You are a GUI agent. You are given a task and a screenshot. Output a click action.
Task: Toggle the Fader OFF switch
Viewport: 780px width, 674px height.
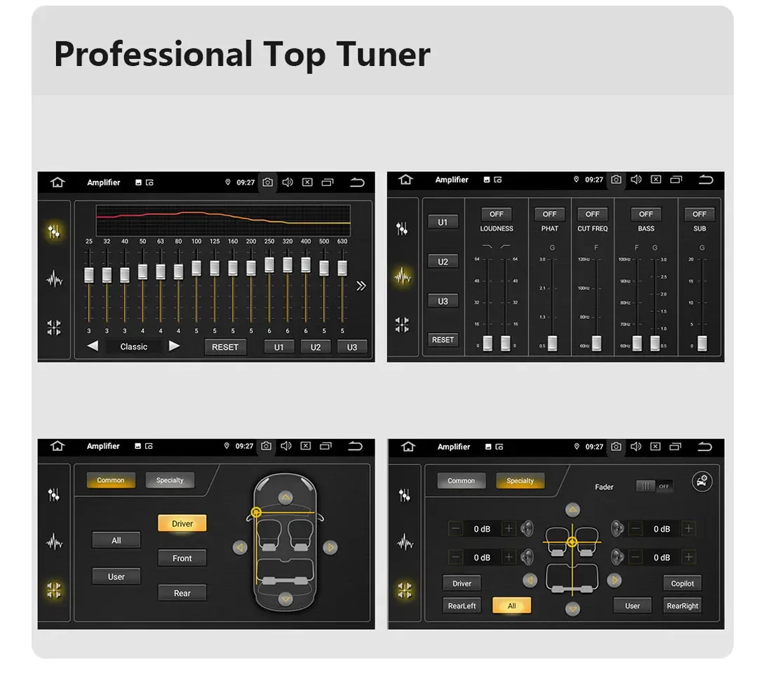pos(654,486)
